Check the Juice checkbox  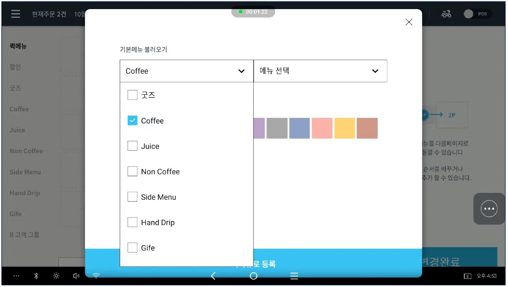pyautogui.click(x=132, y=146)
